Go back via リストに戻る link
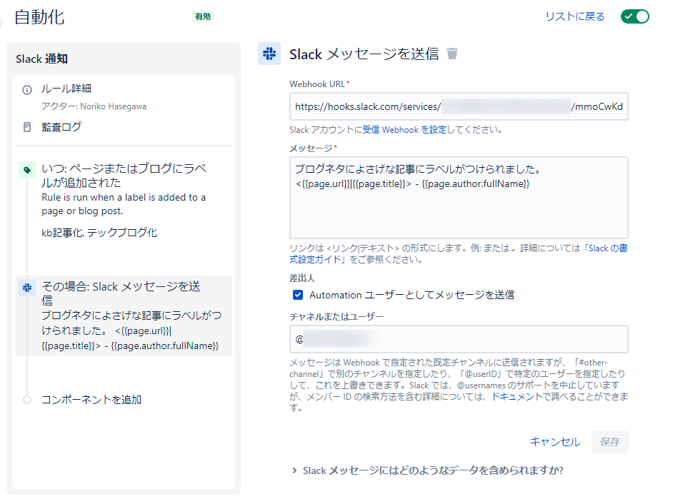 [574, 16]
